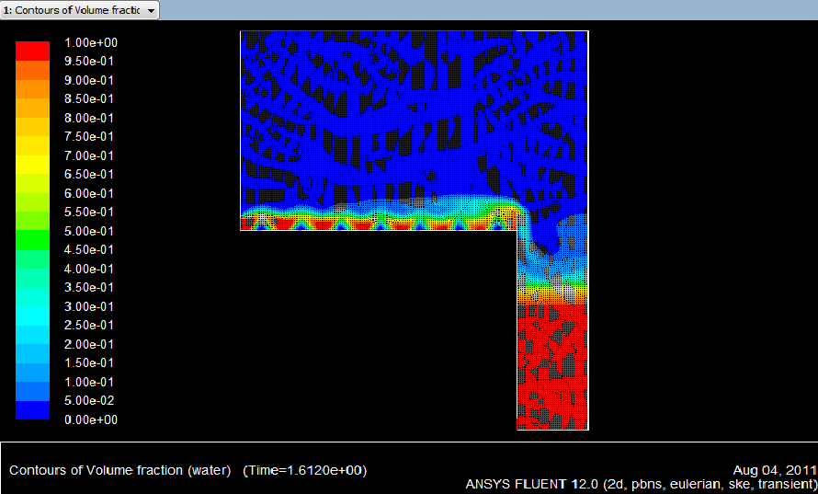The height and width of the screenshot is (494, 818).
Task: Click the 5.00e-01 legend value
Action: click(89, 231)
